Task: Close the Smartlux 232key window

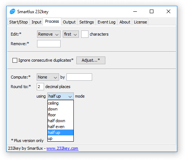Action: click(x=168, y=11)
